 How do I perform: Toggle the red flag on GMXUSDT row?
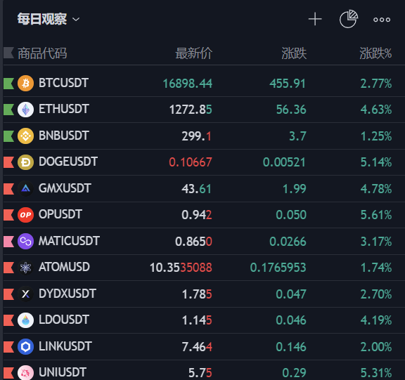pyautogui.click(x=8, y=188)
